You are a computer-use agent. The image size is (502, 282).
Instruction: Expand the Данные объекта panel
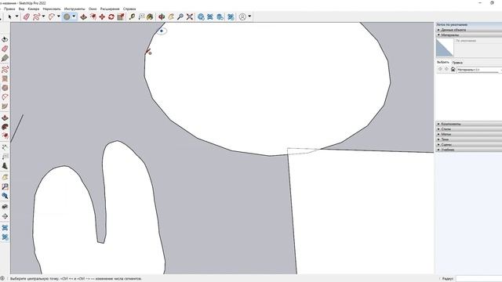point(469,30)
